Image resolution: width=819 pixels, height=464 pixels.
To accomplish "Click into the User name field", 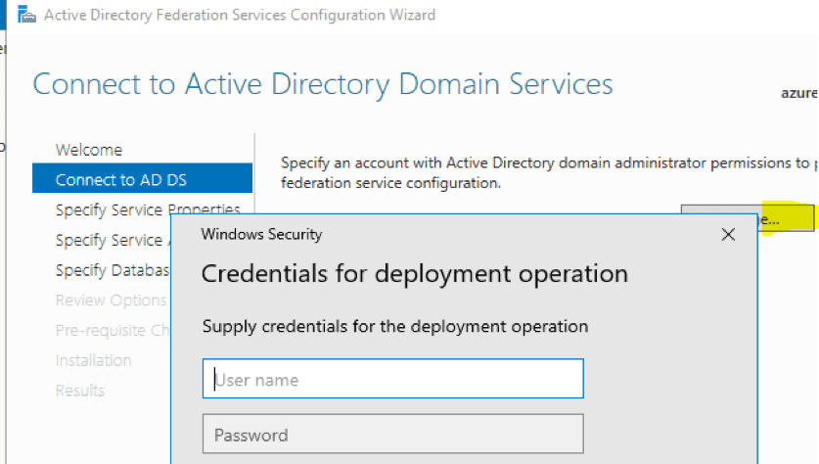I will tap(392, 379).
